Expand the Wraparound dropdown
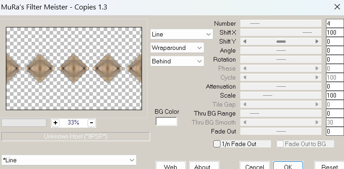 coord(177,48)
